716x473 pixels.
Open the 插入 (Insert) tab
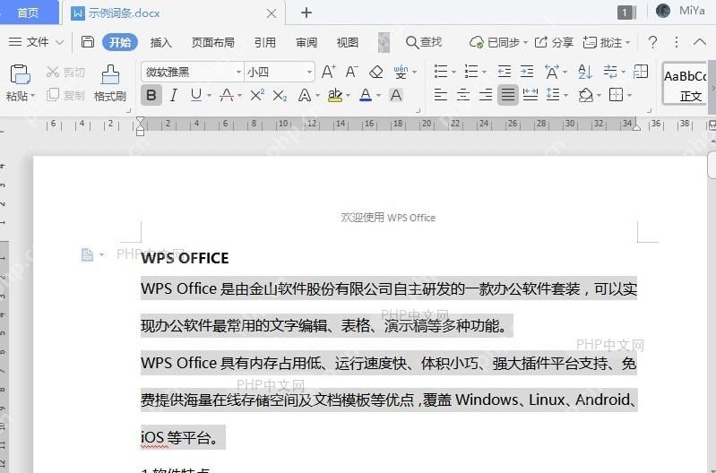point(160,42)
